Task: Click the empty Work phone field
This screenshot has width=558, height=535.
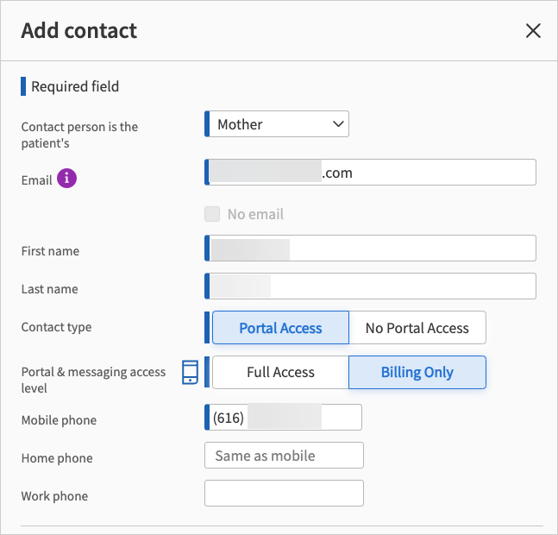Action: (x=284, y=494)
